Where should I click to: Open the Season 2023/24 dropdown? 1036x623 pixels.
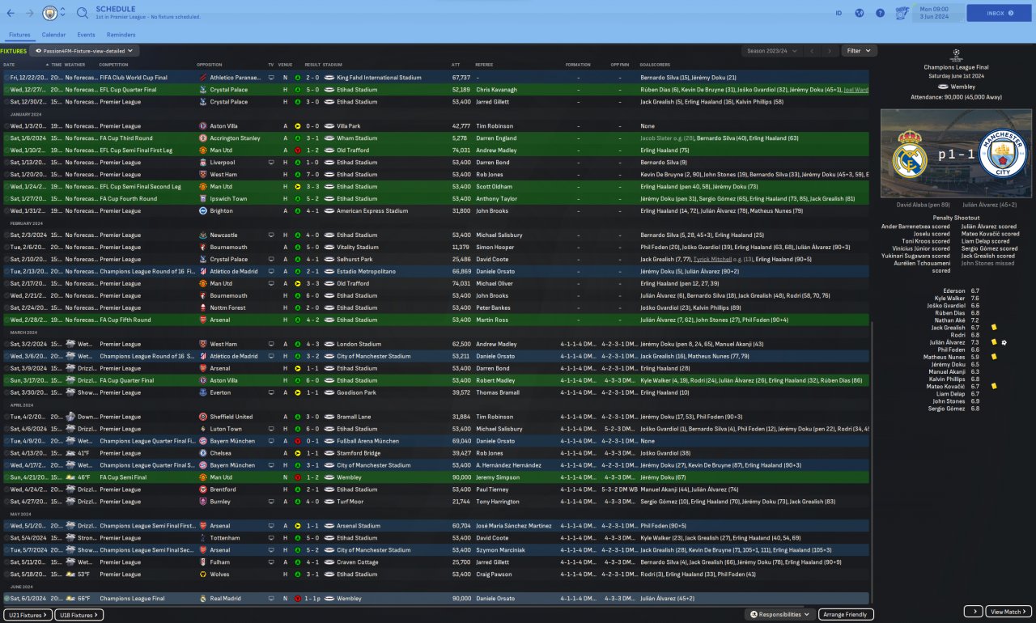tap(772, 51)
